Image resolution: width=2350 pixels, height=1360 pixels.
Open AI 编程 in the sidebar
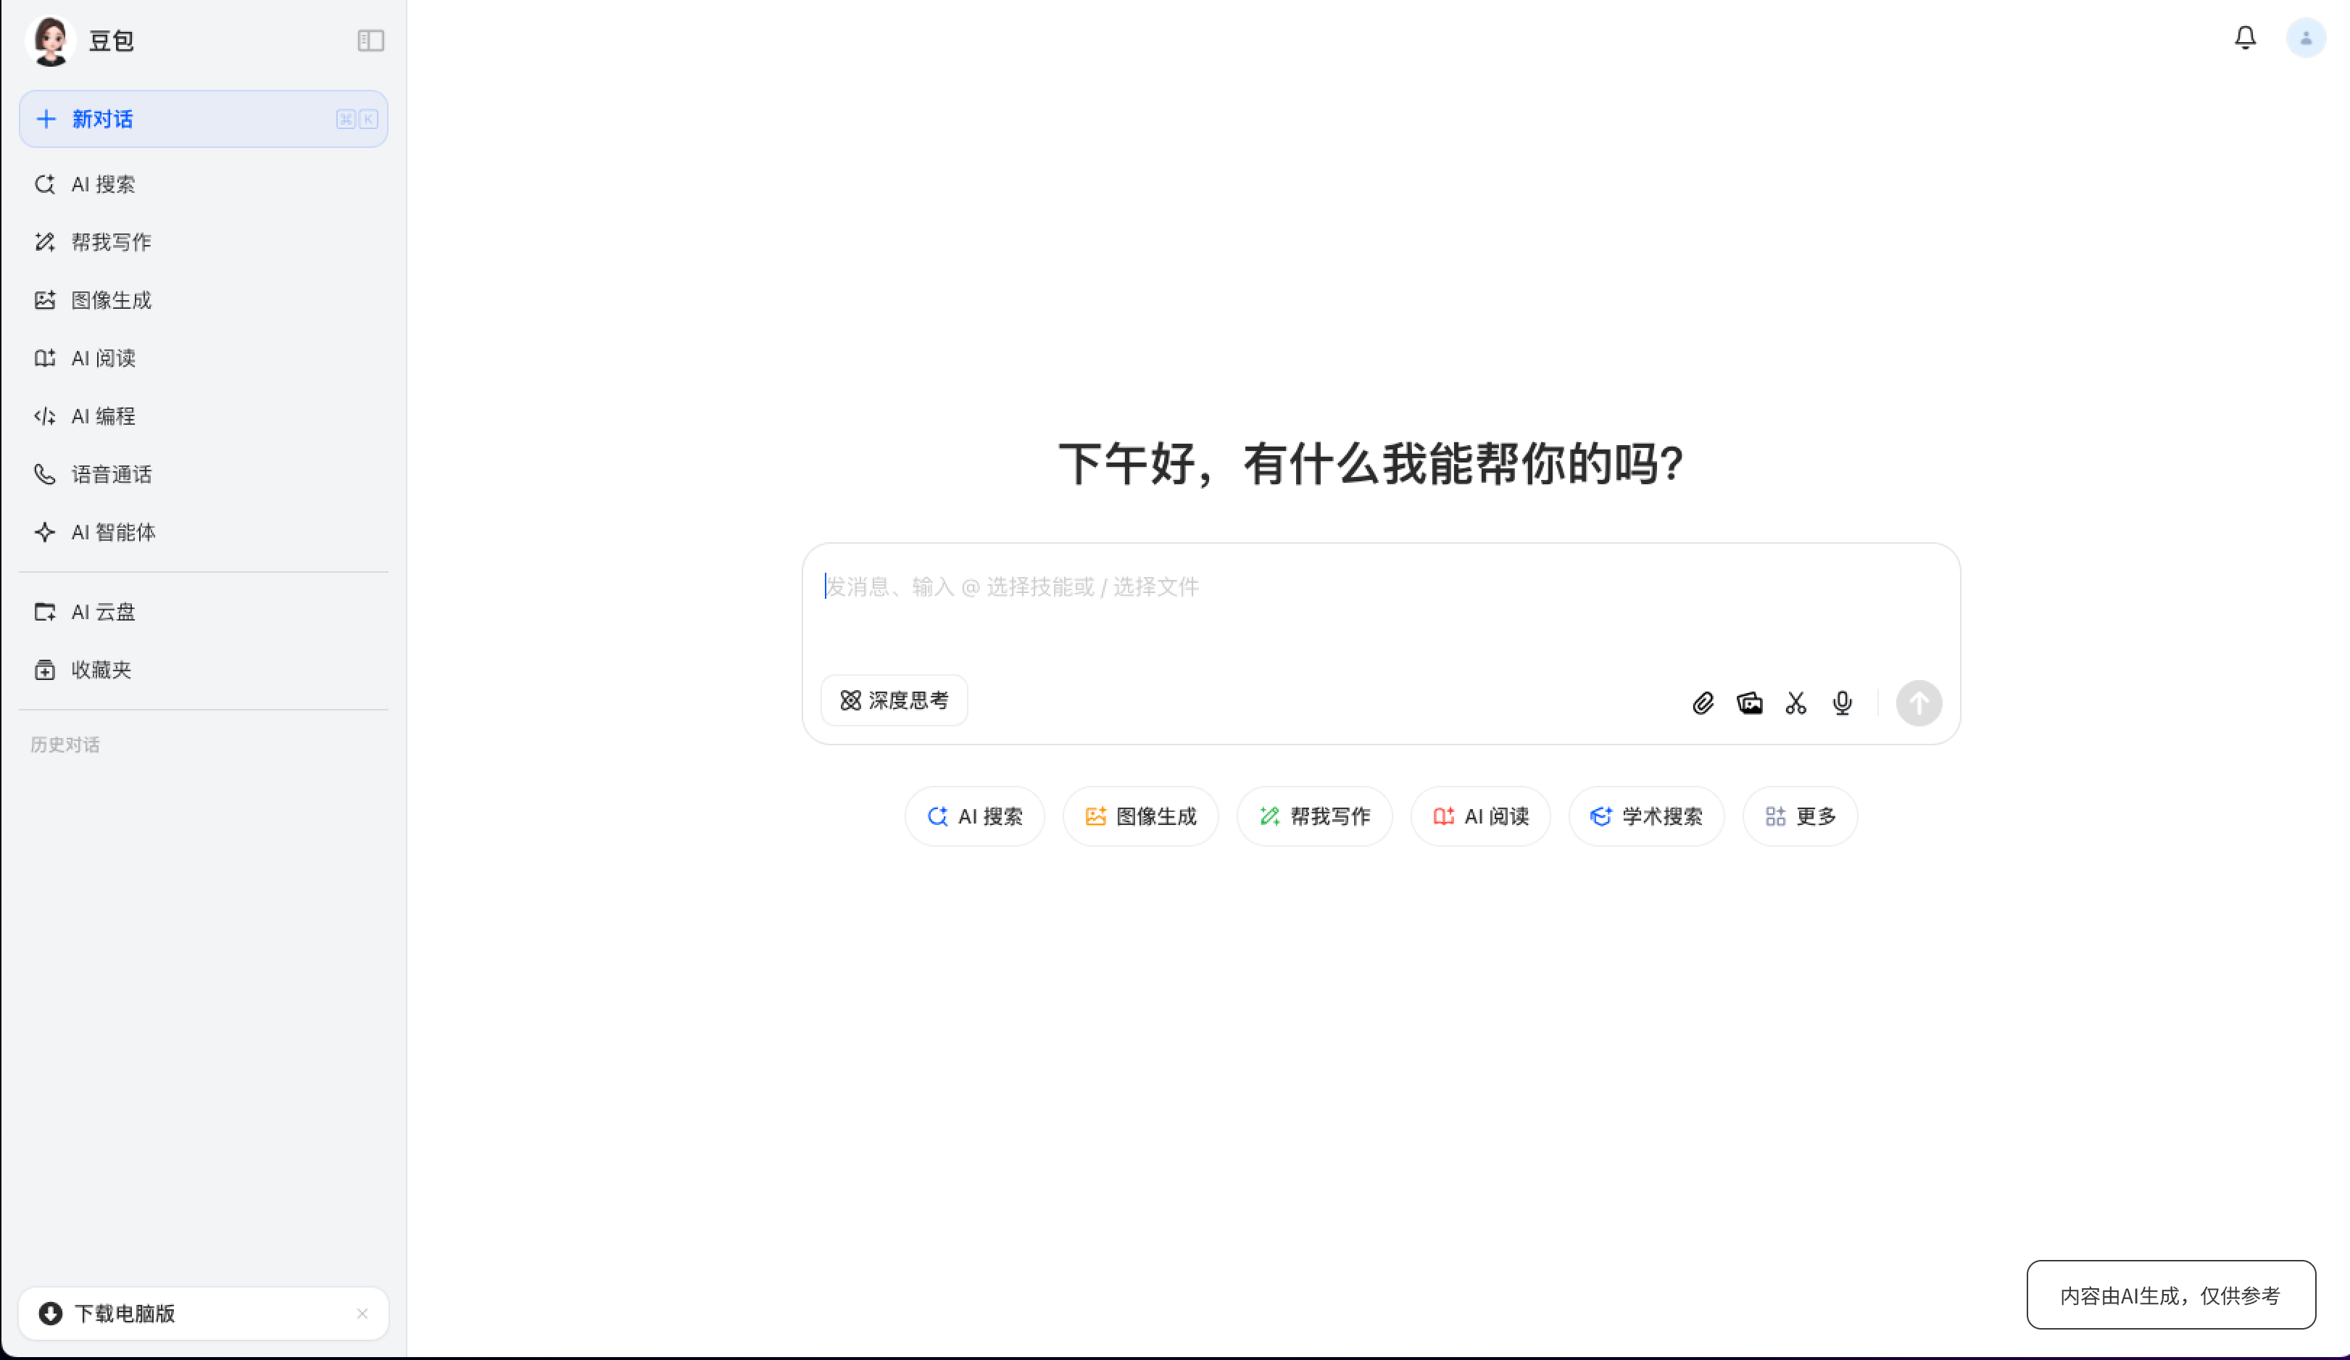tap(103, 416)
